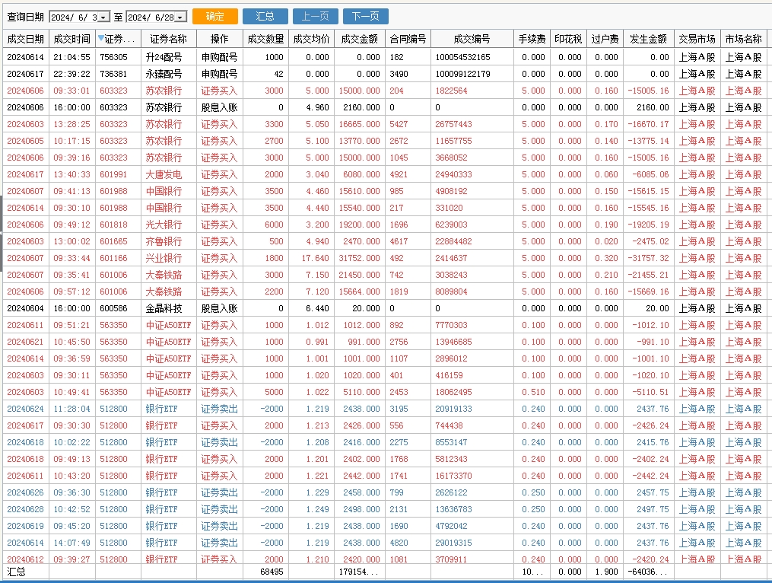Click the 汇总 summary button
The height and width of the screenshot is (583, 772).
[265, 16]
